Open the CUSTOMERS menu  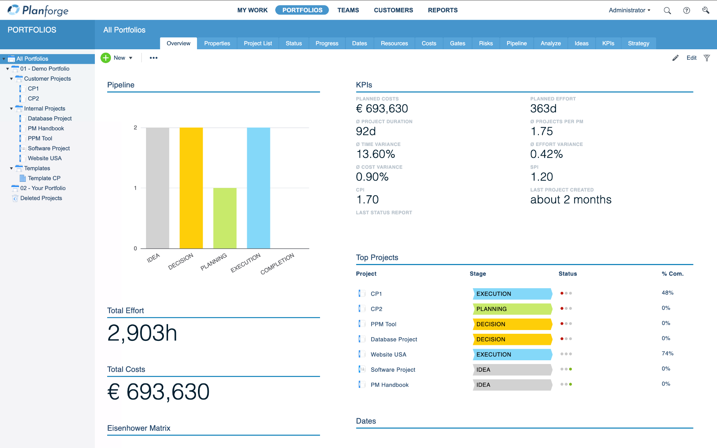tap(393, 10)
